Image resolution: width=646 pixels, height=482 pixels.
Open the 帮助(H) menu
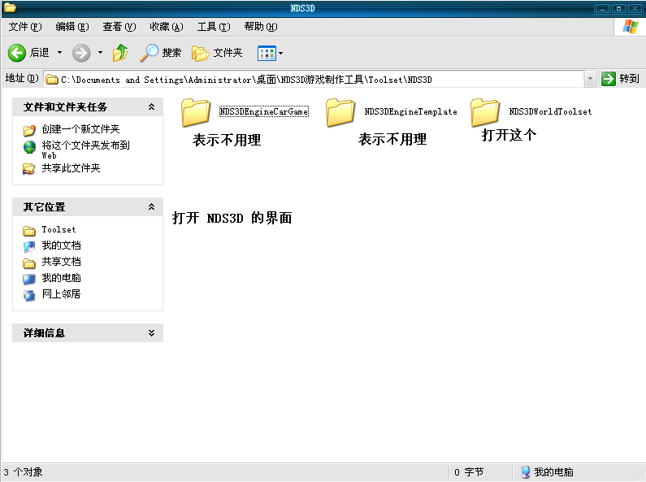[261, 27]
